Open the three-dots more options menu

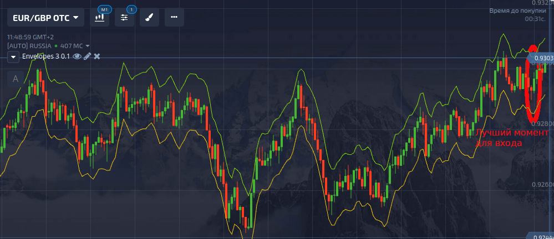coord(174,18)
